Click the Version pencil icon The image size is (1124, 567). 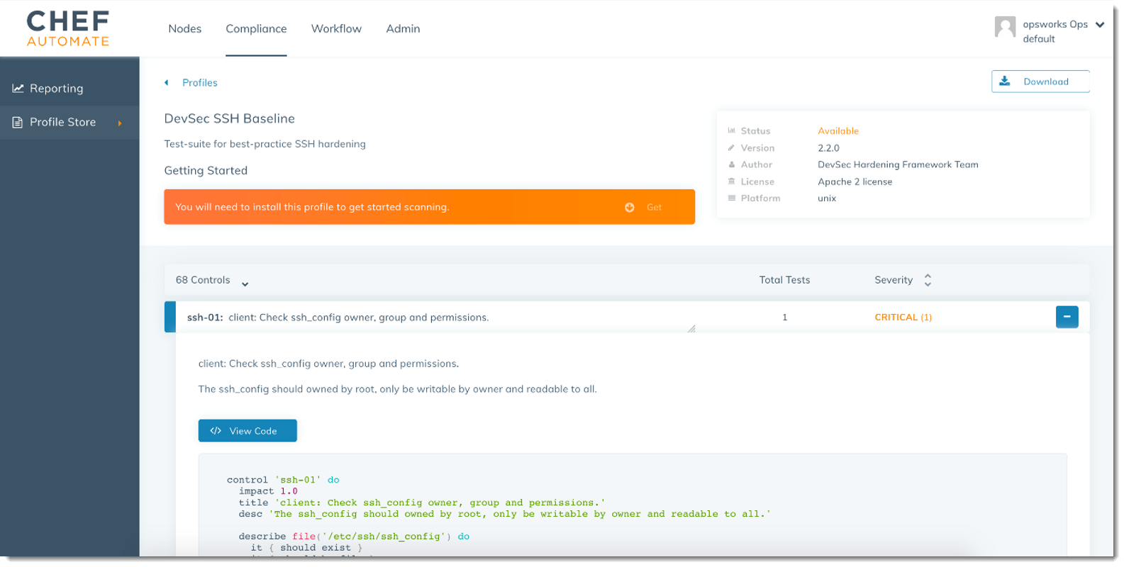click(732, 148)
